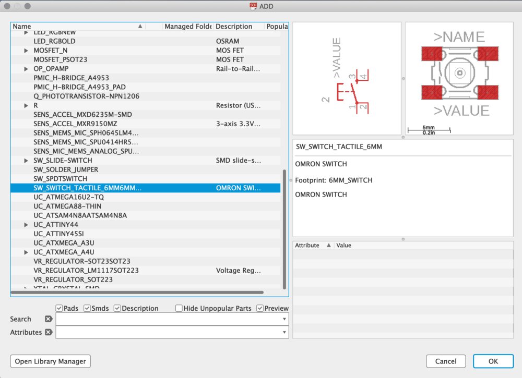This screenshot has width=522, height=378.
Task: Toggle the Description checkbox
Action: click(117, 308)
